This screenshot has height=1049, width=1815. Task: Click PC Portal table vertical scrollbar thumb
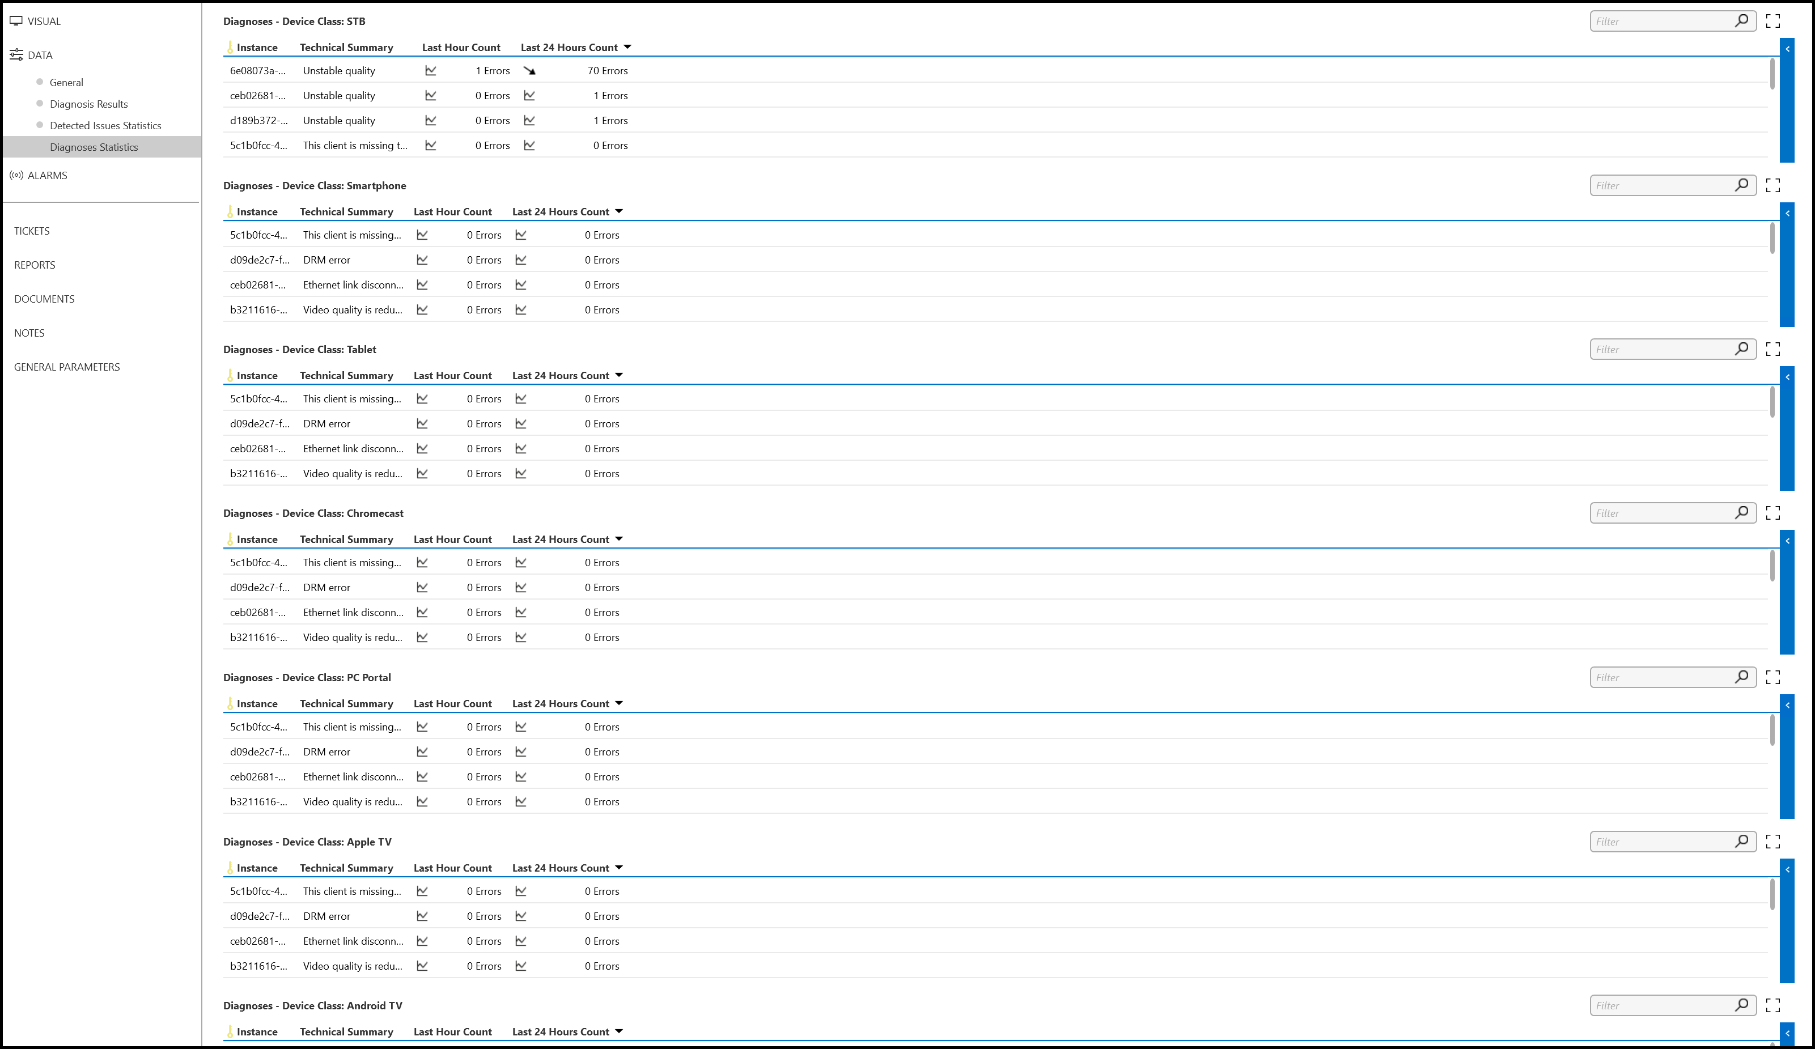point(1772,730)
